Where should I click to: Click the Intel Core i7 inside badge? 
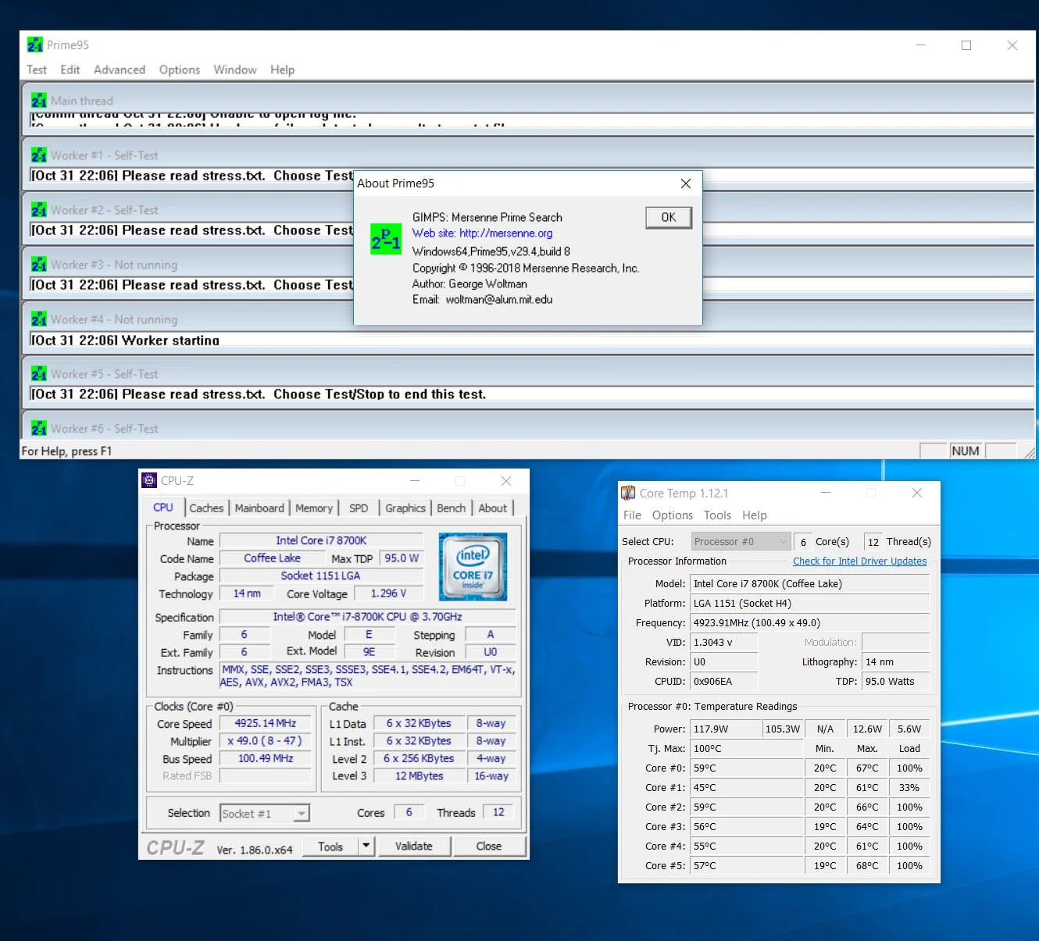[x=473, y=567]
